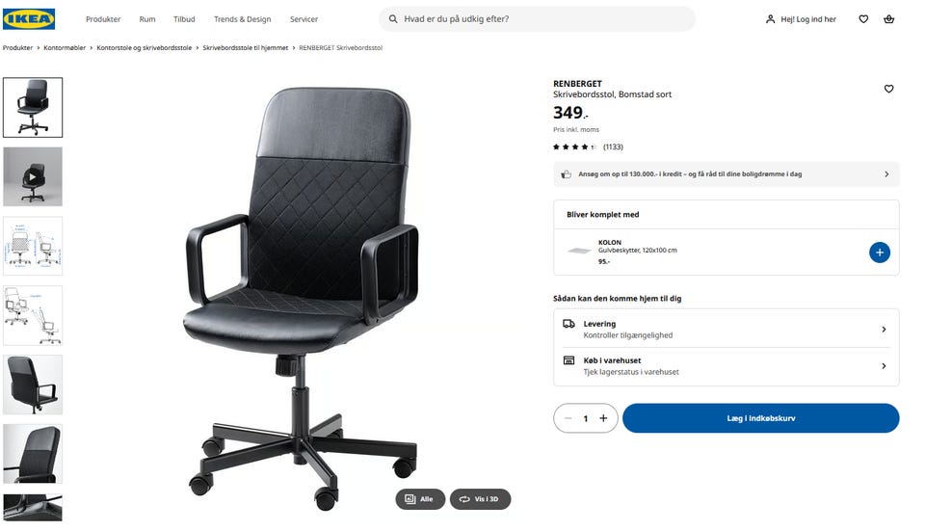The height and width of the screenshot is (531, 925).
Task: Increase quantity with plus stepper
Action: pos(603,418)
